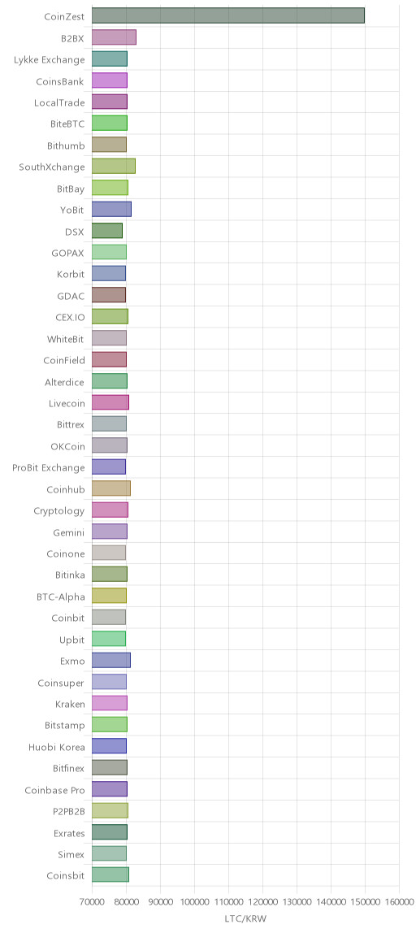Select the Coinbase Pro label
Viewport: 416px width, 933px height.
coord(54,790)
